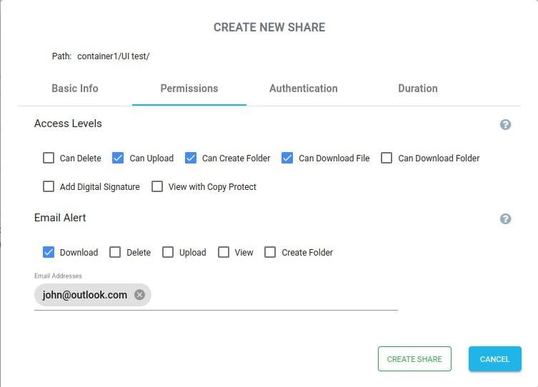Image resolution: width=538 pixels, height=387 pixels.
Task: Enable Create Folder email alert
Action: 270,252
